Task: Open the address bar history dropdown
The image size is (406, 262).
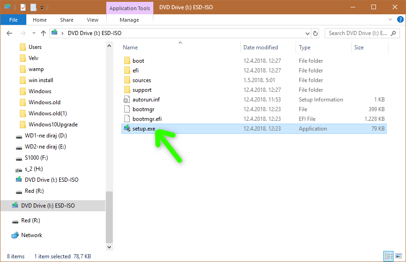Action: coord(307,33)
